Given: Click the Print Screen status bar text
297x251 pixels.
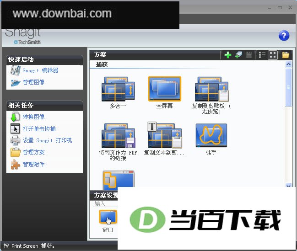Looking at the screenshot, I should click(29, 246).
